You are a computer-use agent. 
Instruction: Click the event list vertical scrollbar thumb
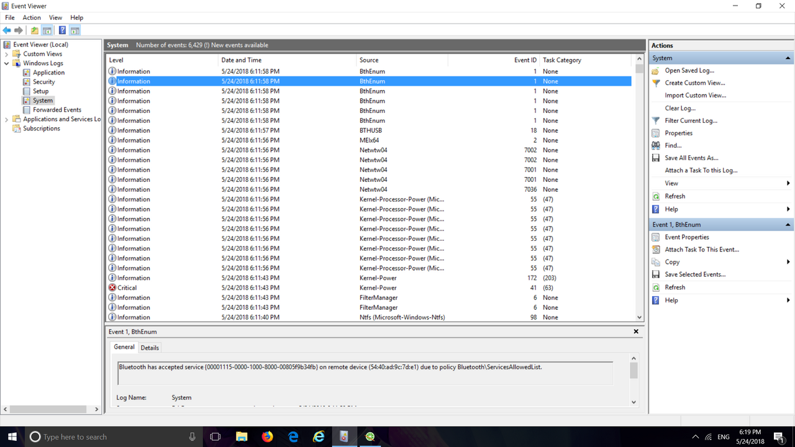click(639, 69)
